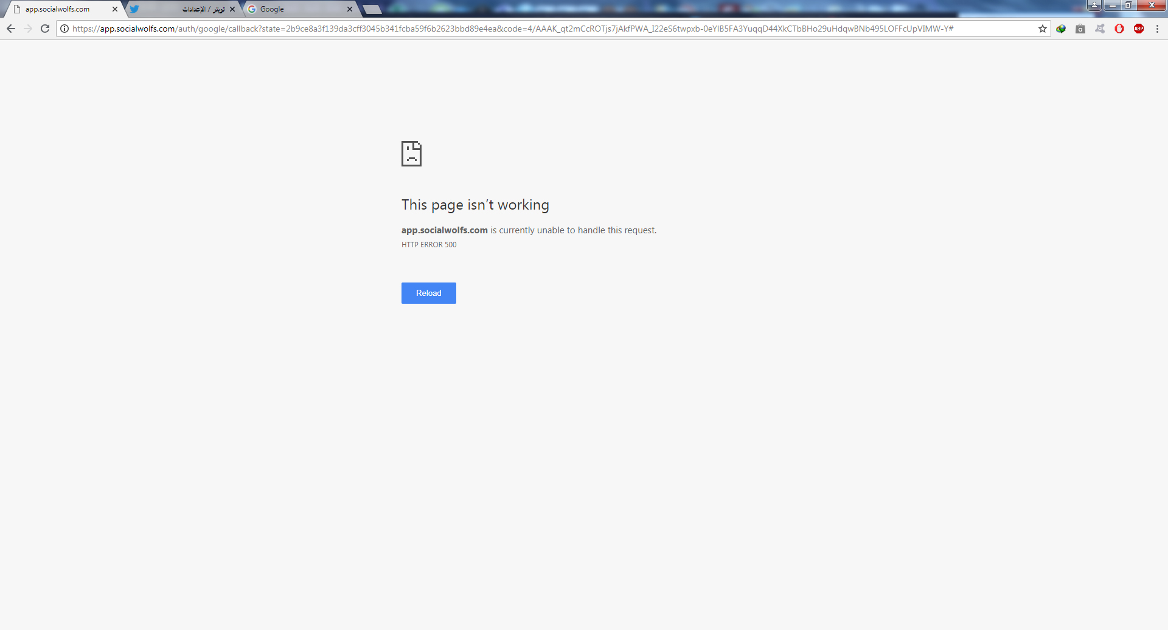This screenshot has width=1168, height=630.
Task: Open the shopping bag extension icon
Action: point(1080,29)
